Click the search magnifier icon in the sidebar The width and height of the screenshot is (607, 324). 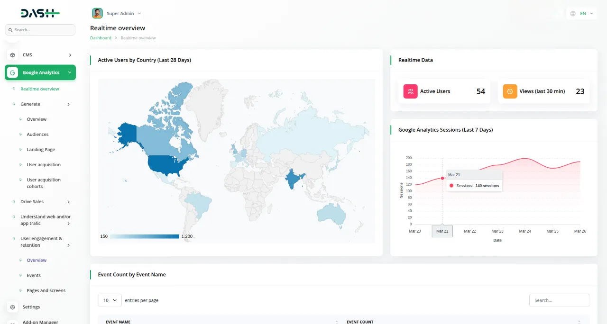[x=10, y=29]
